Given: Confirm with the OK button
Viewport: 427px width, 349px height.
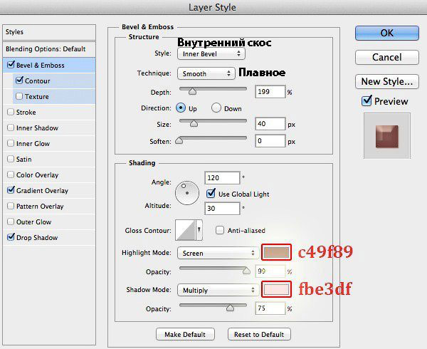Looking at the screenshot, I should (x=387, y=33).
